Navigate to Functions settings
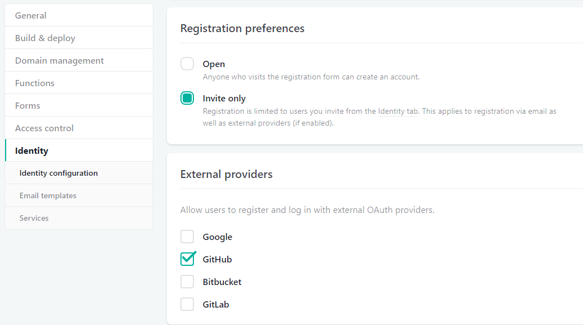This screenshot has width=583, height=325. pyautogui.click(x=35, y=83)
